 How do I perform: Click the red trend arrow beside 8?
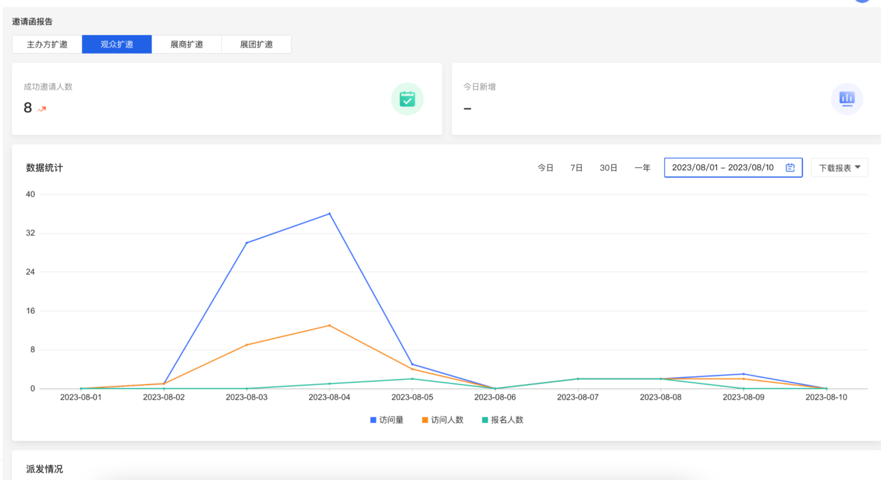tap(42, 109)
